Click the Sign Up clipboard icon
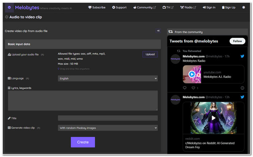Viewport: 253px width, 157px height. 223,8
